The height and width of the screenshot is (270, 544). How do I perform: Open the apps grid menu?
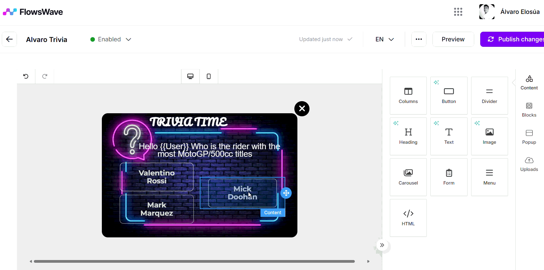click(x=458, y=12)
